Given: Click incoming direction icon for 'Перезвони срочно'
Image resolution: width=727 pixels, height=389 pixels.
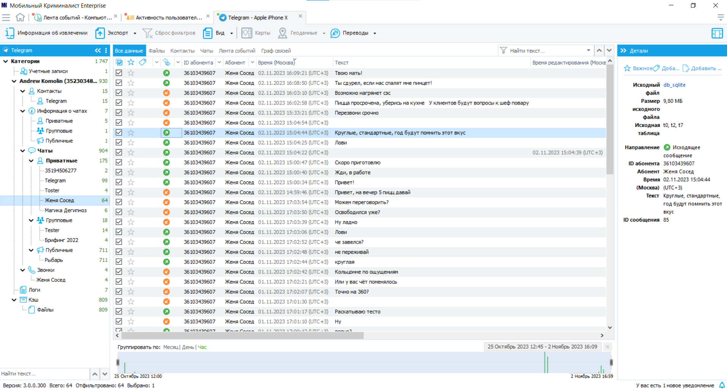Looking at the screenshot, I should pyautogui.click(x=166, y=113).
